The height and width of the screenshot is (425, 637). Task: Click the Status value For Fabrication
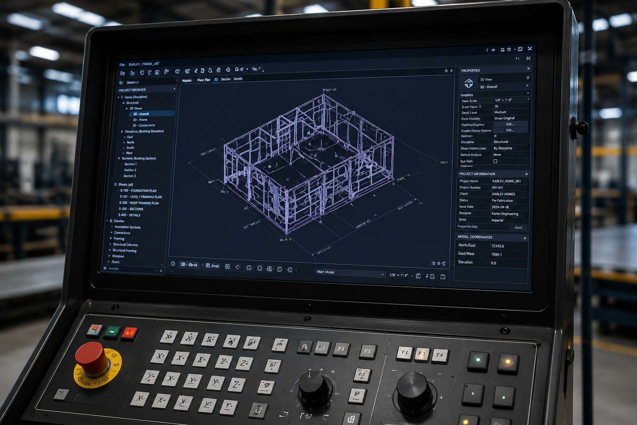[510, 200]
